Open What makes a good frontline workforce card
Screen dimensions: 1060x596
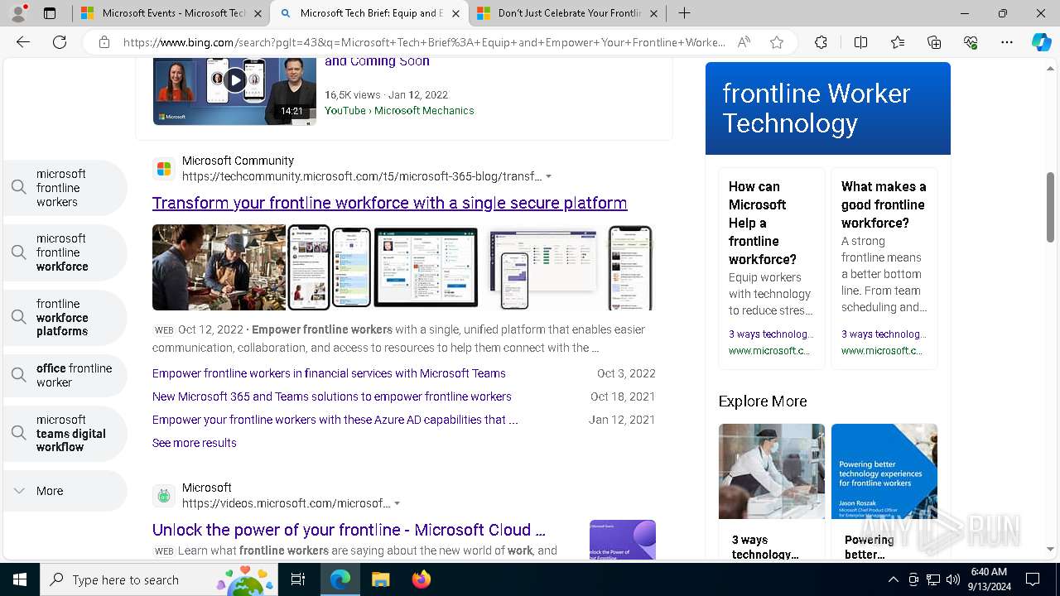pos(884,269)
